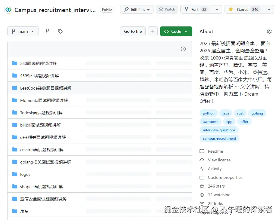The height and width of the screenshot is (220, 279).
Task: Expand the Fork options chevron
Action: [217, 9]
